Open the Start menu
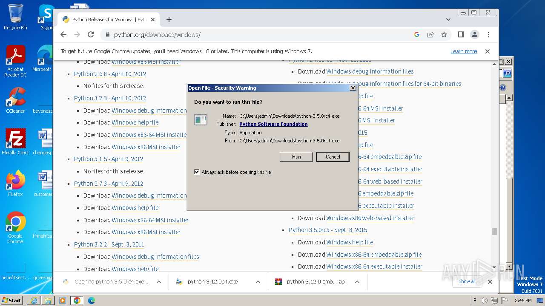 12,300
